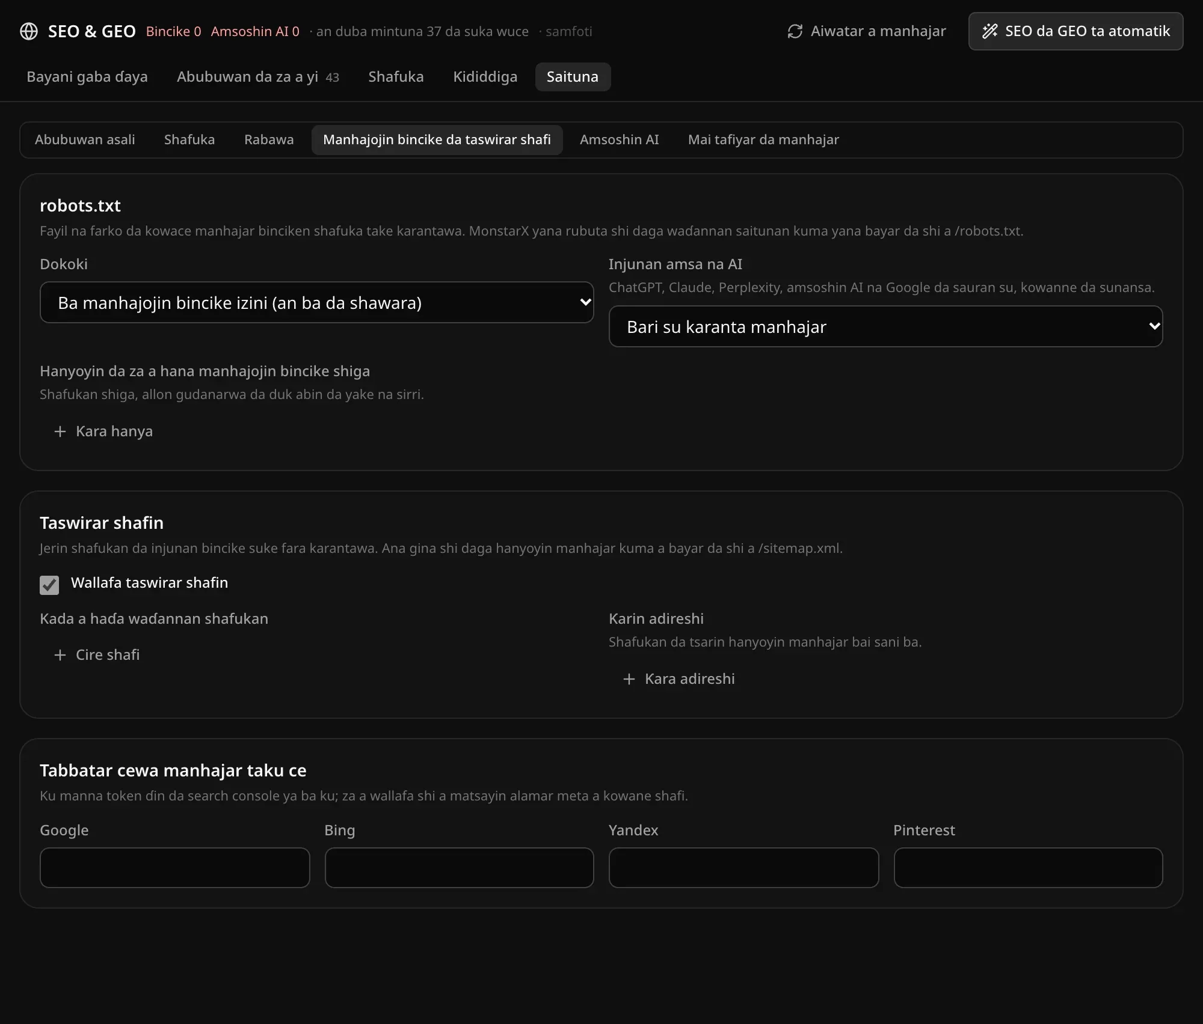Open Mai tafiyar da manhajar sub-tab
The image size is (1203, 1024).
coord(763,140)
